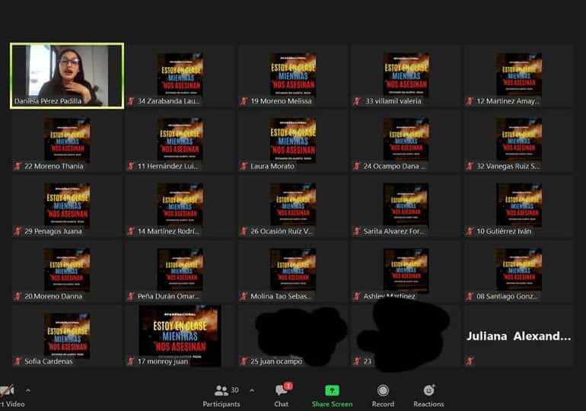
Task: Click the Juliana Alexand... participant tile
Action: (518, 336)
